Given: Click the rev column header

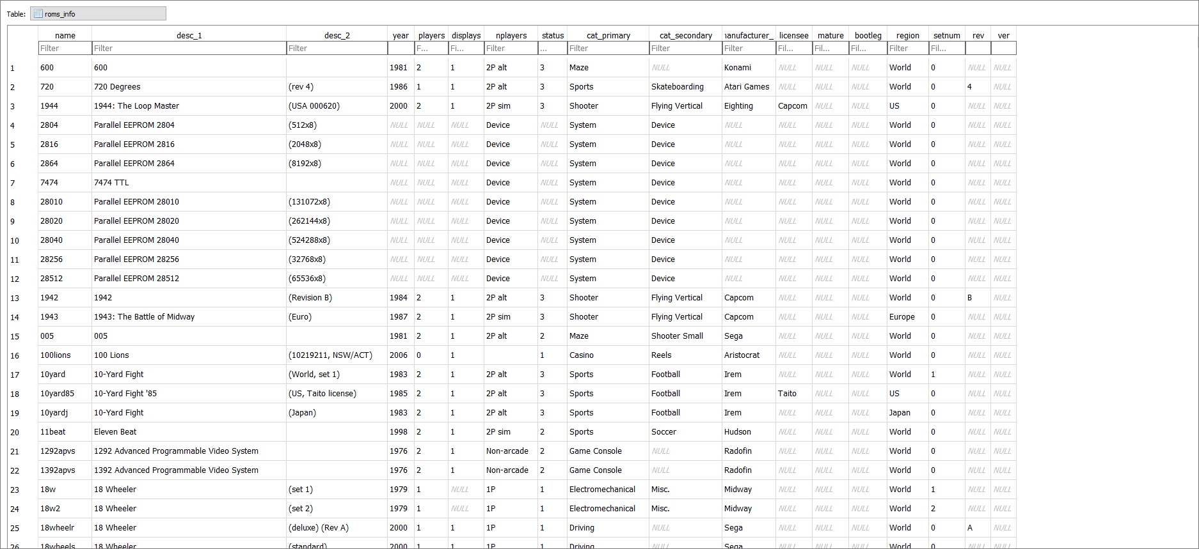Looking at the screenshot, I should [978, 35].
